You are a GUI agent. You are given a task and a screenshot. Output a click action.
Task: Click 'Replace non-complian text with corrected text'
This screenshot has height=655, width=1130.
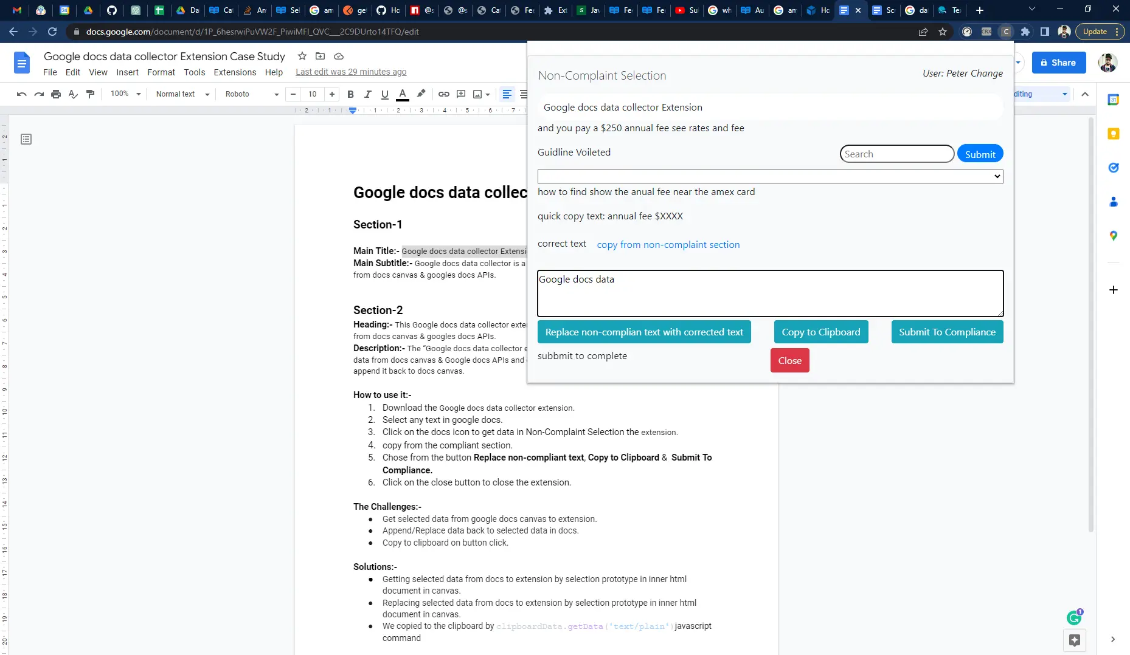644,332
